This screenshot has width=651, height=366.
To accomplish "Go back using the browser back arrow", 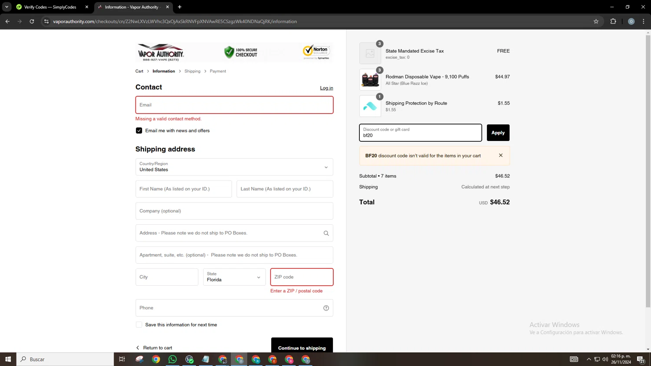I will pos(7,21).
